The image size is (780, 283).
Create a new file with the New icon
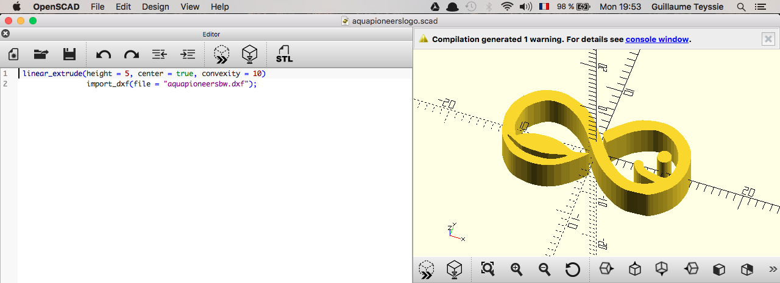click(13, 54)
